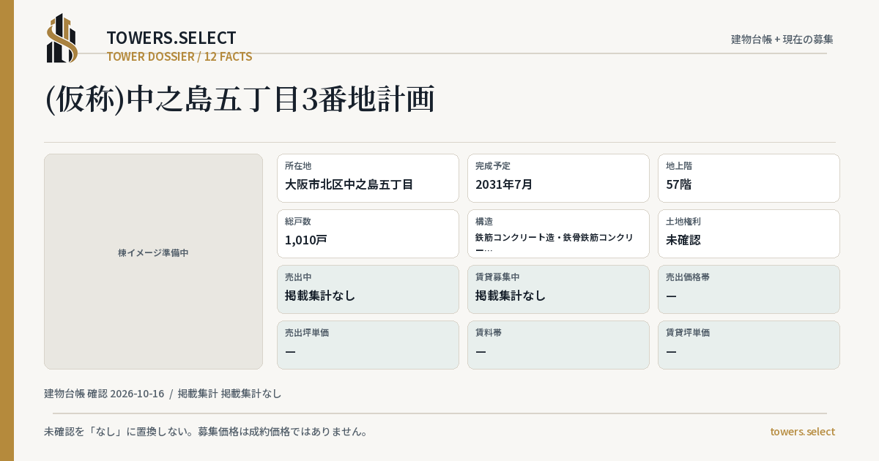Select the 所在地 card
Image resolution: width=879 pixels, height=461 pixels.
click(x=368, y=178)
